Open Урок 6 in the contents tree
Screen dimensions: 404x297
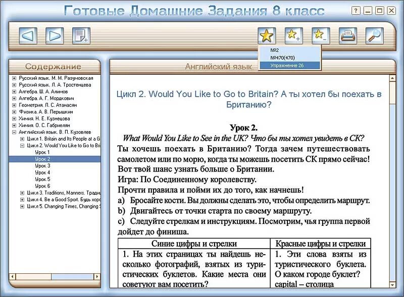[42, 186]
